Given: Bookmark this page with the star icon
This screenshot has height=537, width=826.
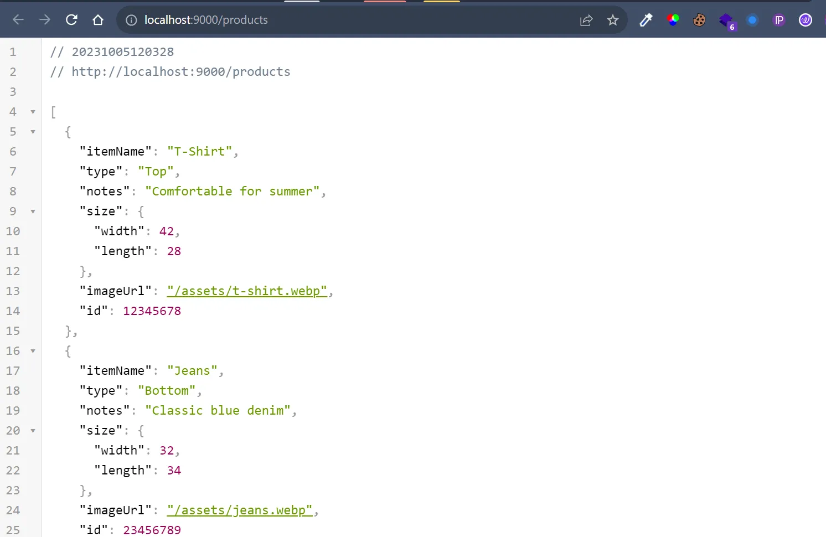Looking at the screenshot, I should coord(613,20).
